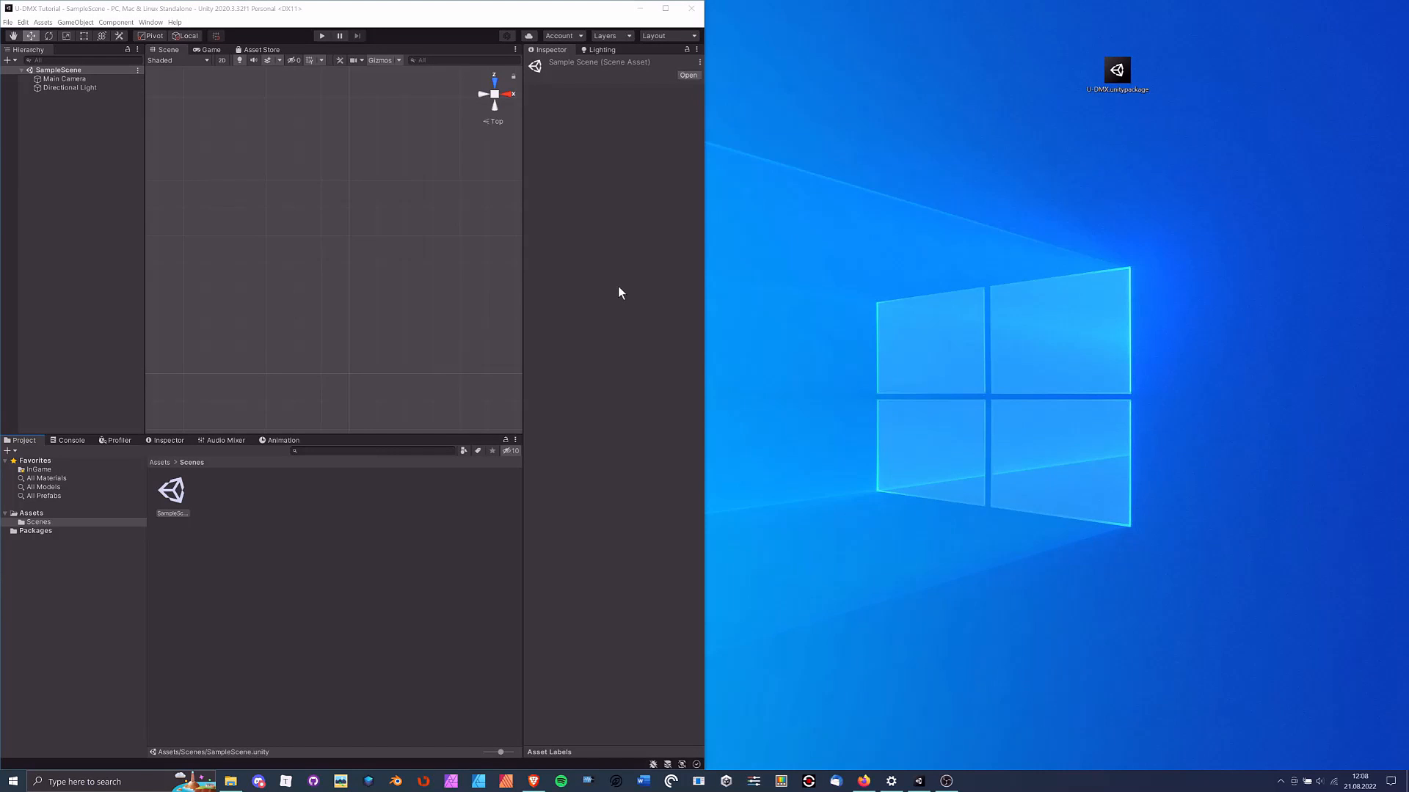Toggle the grid snapping icon in toolbar
Image resolution: width=1409 pixels, height=792 pixels.
(216, 36)
